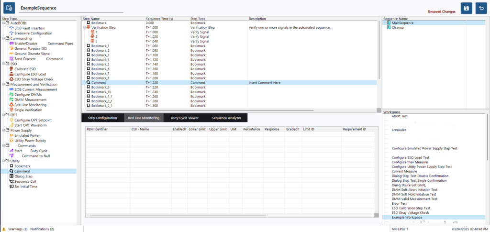490x232 pixels.
Task: Click the Warnings triangle icon in status bar
Action: (x=4, y=229)
